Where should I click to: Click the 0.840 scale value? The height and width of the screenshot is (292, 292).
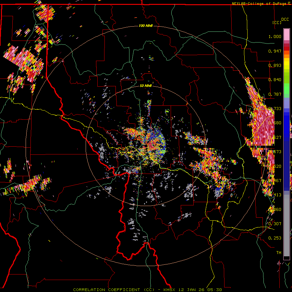tap(275, 80)
